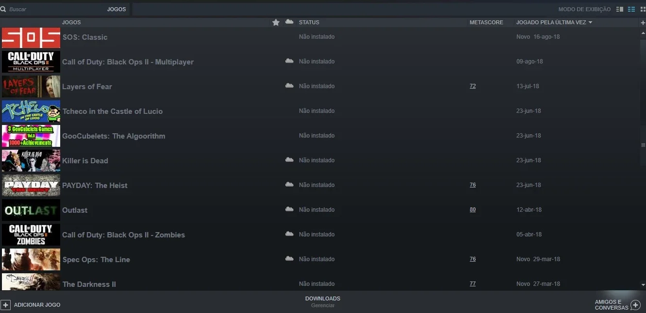Sort by METASCORE column header
Image resolution: width=646 pixels, height=313 pixels.
(486, 22)
